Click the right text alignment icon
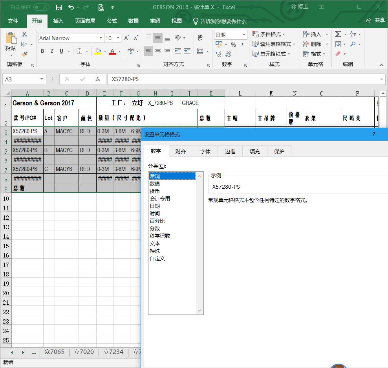The width and height of the screenshot is (388, 368). (167, 51)
